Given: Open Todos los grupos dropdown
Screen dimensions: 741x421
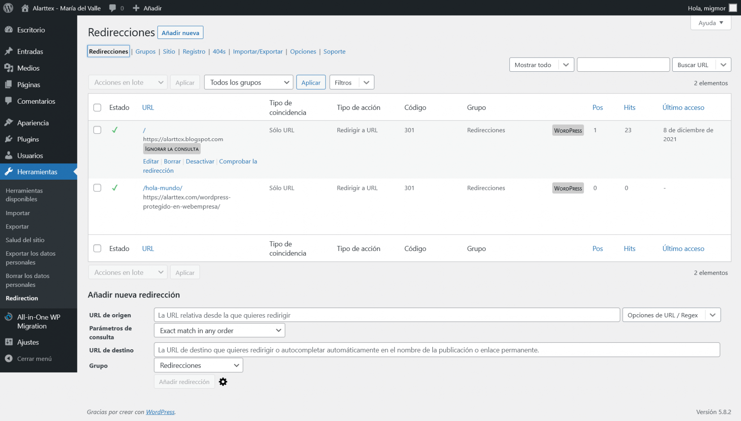Looking at the screenshot, I should click(x=248, y=82).
